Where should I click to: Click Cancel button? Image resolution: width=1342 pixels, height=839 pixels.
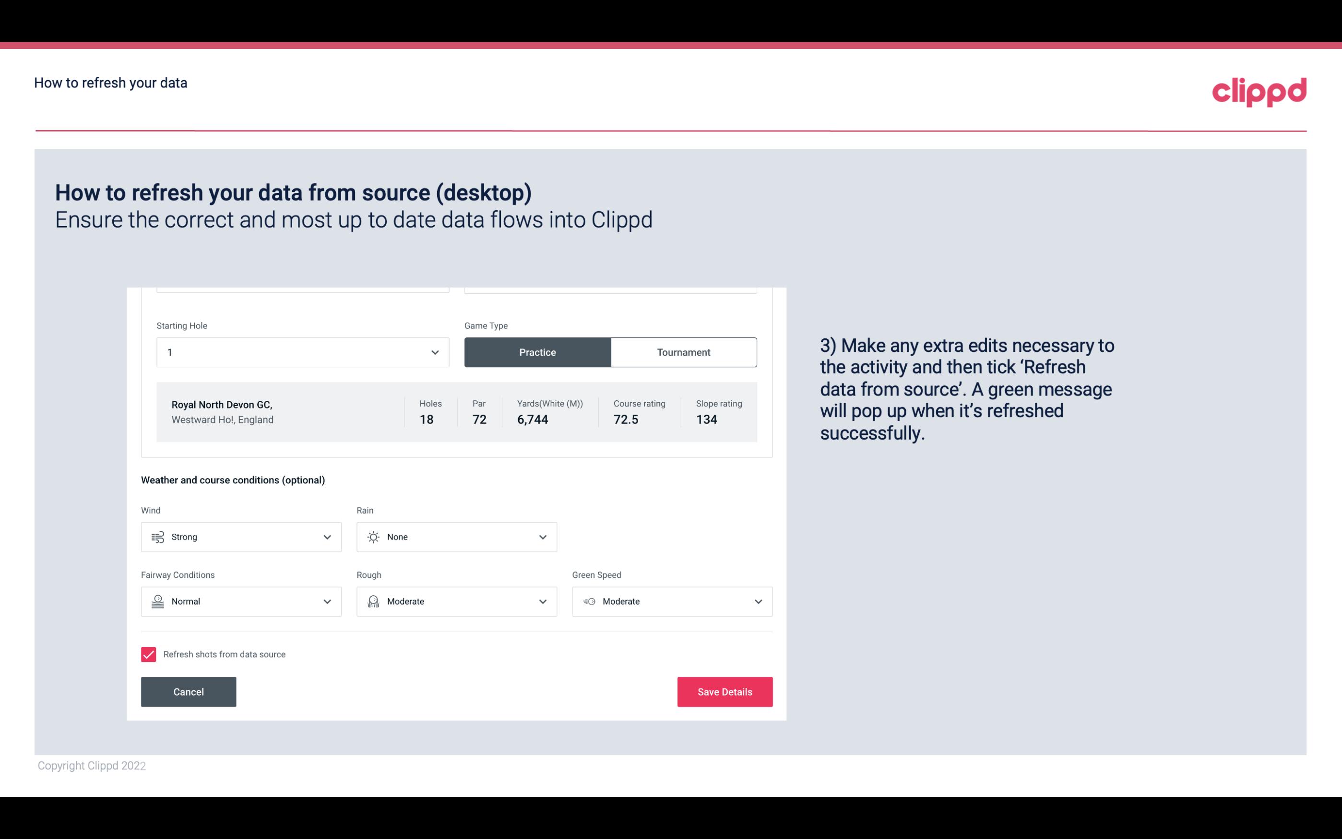click(x=188, y=691)
